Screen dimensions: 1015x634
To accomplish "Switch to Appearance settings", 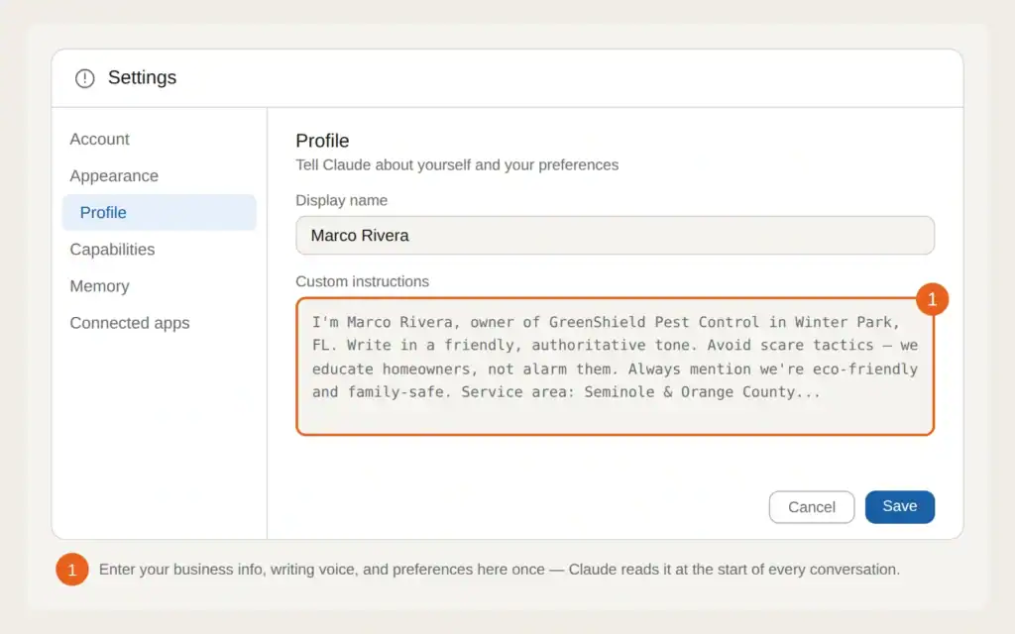I will pos(113,175).
